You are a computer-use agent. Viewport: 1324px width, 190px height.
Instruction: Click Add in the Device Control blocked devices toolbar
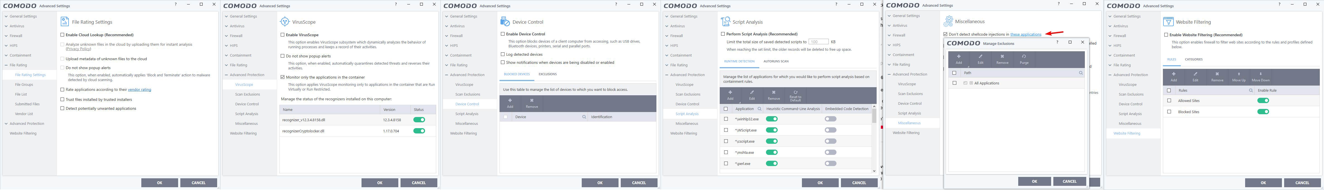(510, 103)
